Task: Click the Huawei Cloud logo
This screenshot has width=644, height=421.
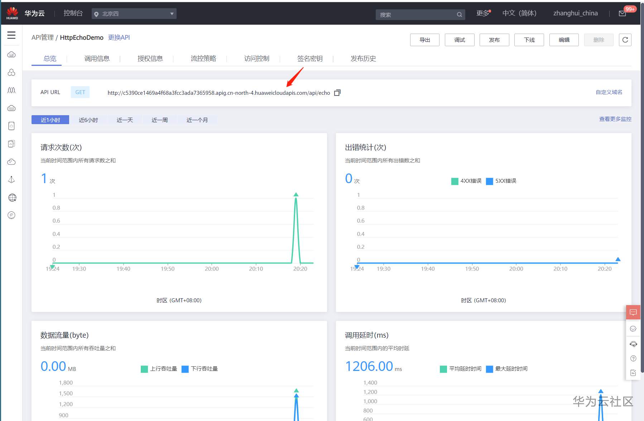Action: pos(12,13)
